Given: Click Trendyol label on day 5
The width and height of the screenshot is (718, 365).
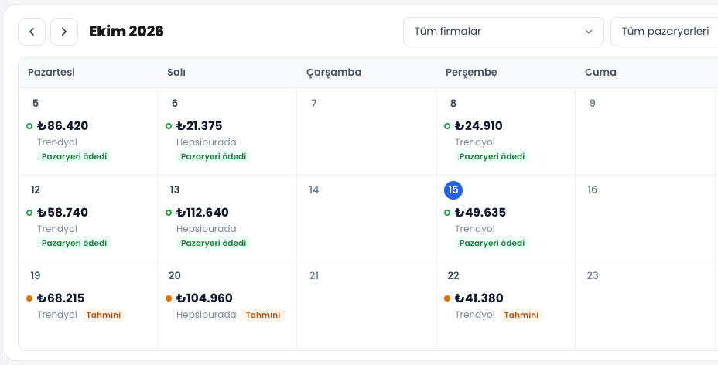Looking at the screenshot, I should pyautogui.click(x=57, y=142).
